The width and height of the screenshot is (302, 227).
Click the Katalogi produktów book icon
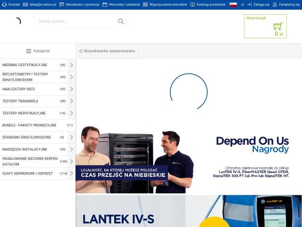click(x=193, y=4)
